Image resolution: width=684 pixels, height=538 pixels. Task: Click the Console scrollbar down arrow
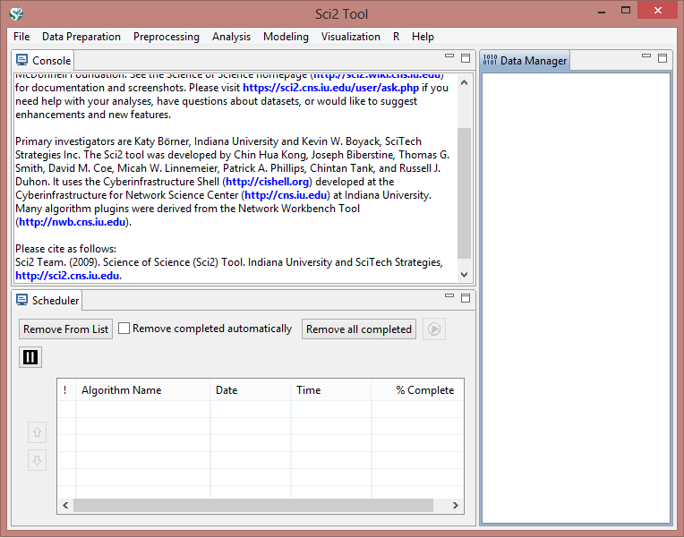point(464,275)
